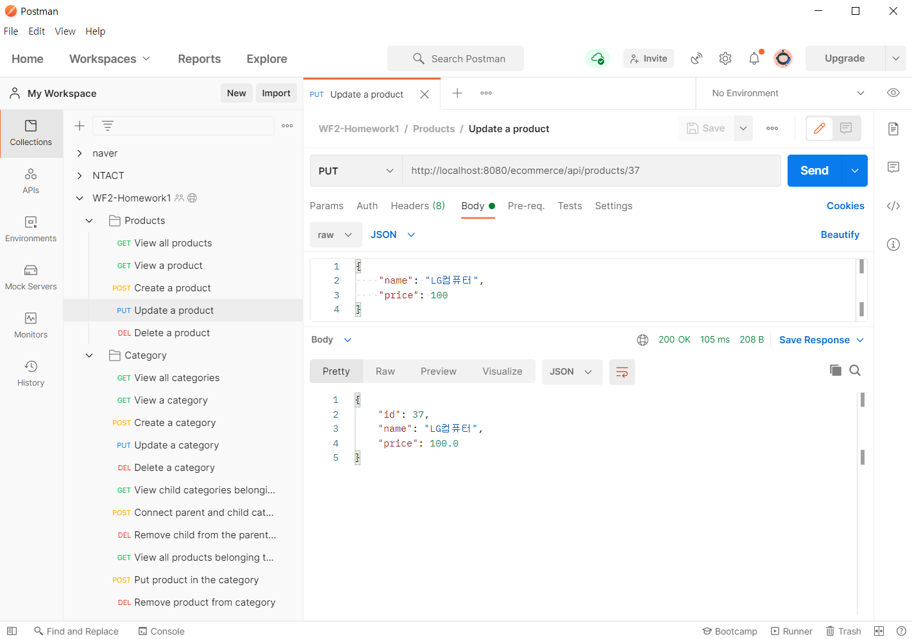Viewport: 912px width, 639px height.
Task: Switch to the Raw response view
Action: click(385, 371)
